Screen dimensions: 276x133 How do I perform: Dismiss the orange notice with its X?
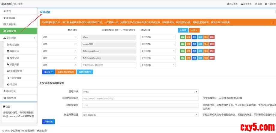[x=273, y=22]
